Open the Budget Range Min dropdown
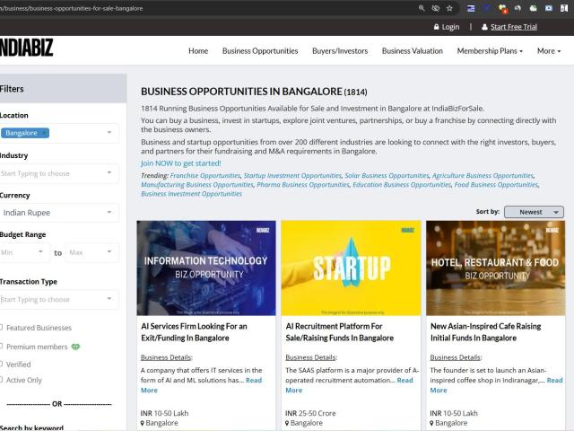Viewport: 574px width, 431px height. 24,252
